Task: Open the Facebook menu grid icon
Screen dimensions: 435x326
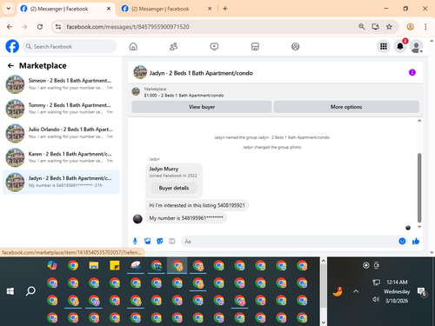Action: point(384,46)
